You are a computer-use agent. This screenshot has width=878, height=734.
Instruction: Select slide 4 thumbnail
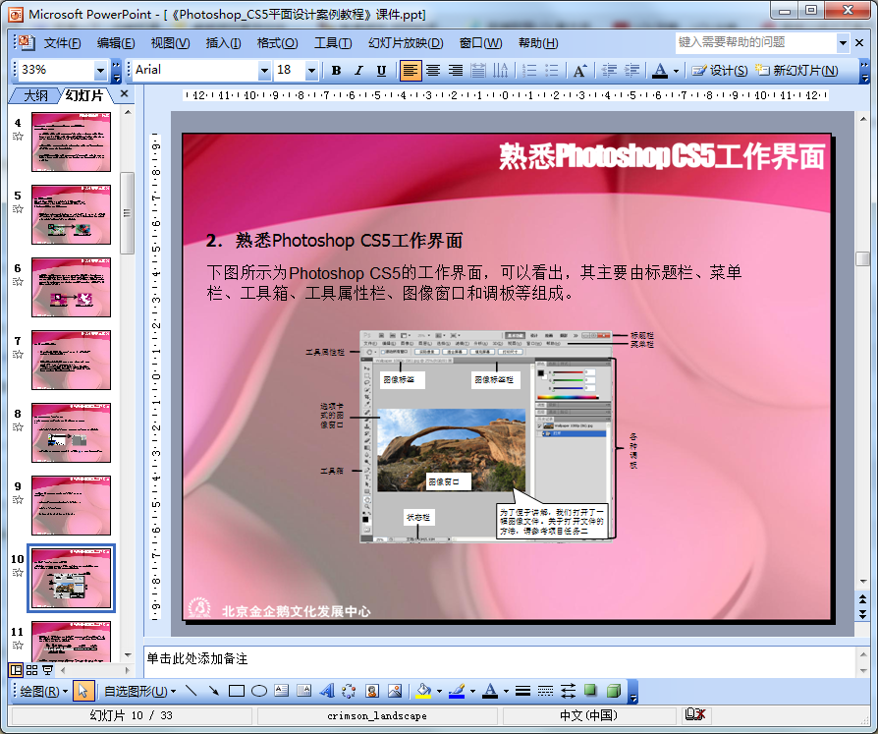click(71, 141)
